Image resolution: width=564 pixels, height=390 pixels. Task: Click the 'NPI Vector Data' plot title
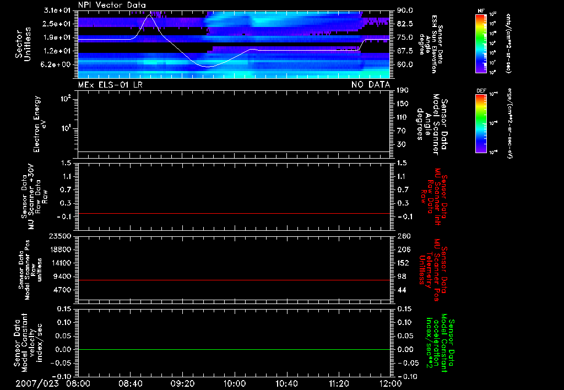(x=112, y=5)
